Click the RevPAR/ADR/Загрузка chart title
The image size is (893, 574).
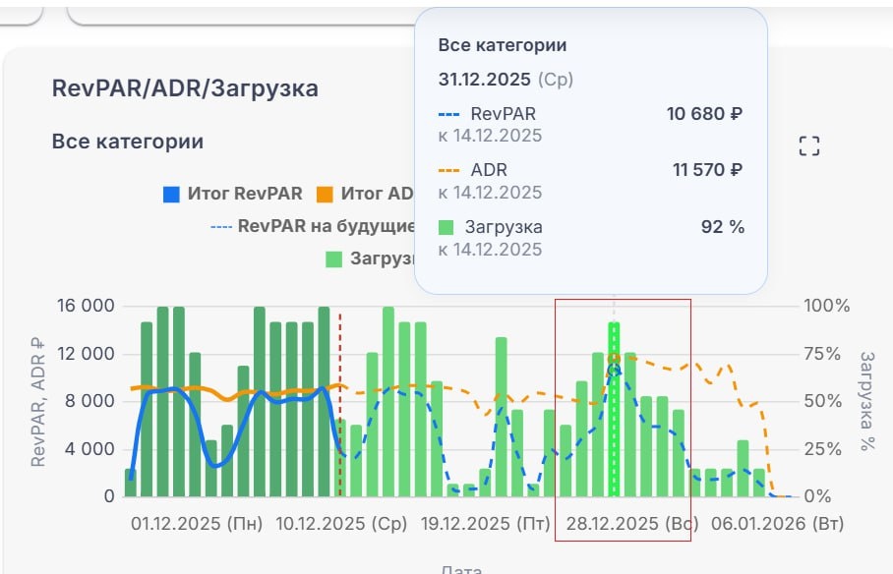point(185,88)
